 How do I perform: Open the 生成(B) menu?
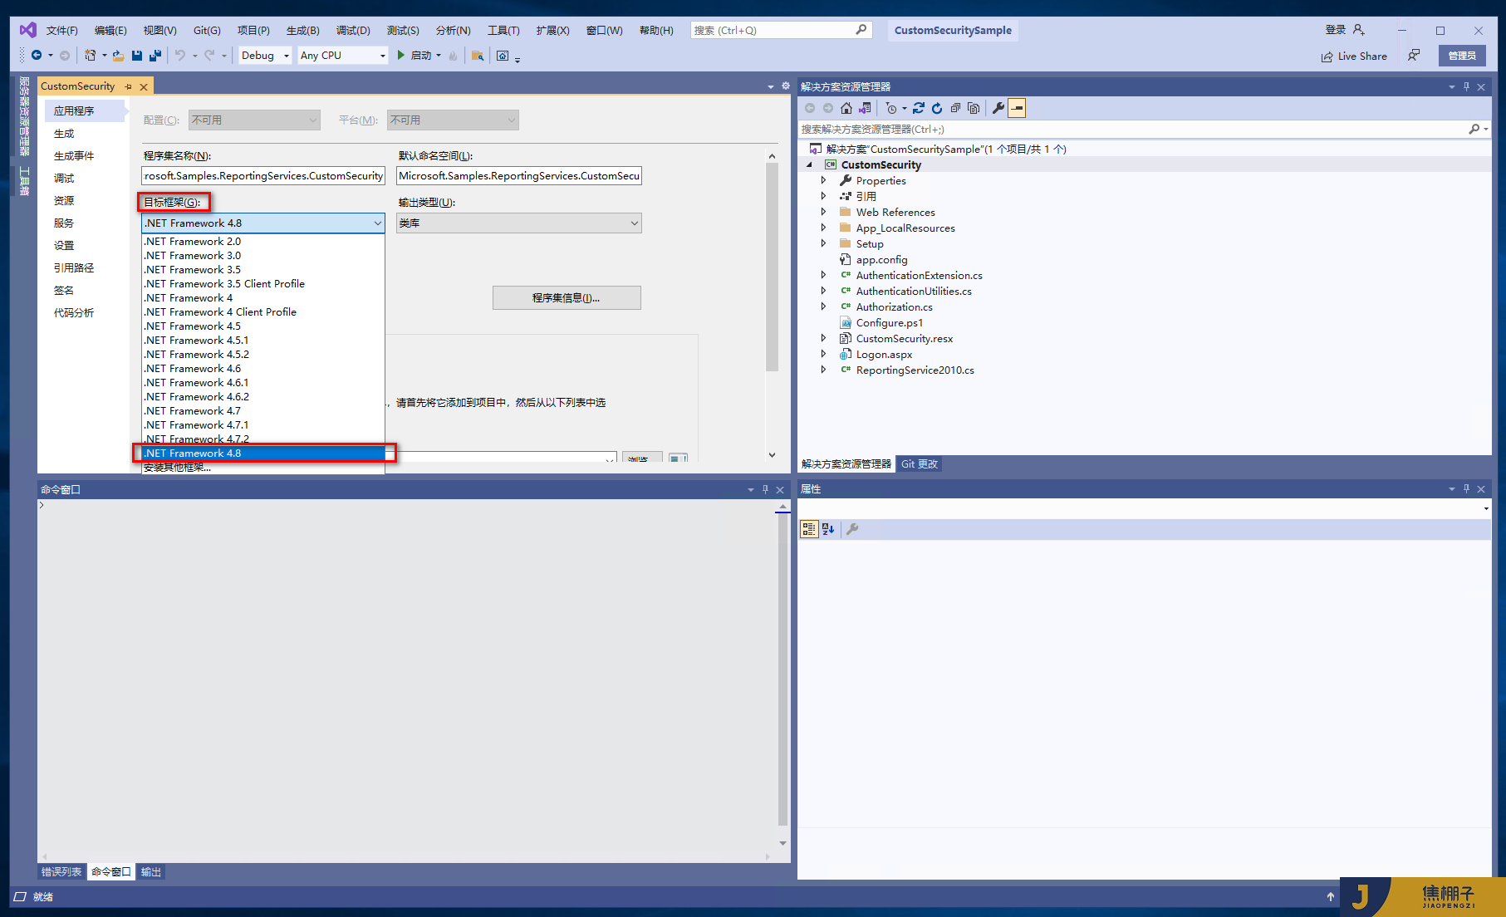[x=303, y=31]
